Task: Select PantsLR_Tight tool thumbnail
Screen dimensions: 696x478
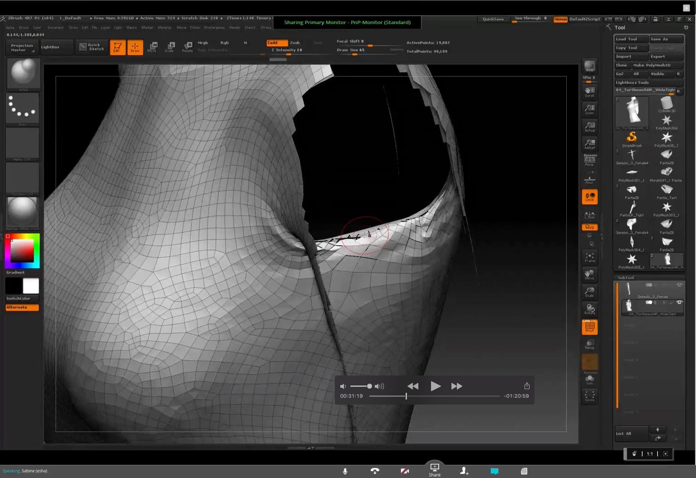Action: click(632, 209)
